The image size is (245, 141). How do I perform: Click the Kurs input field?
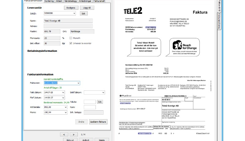[x=90, y=107]
